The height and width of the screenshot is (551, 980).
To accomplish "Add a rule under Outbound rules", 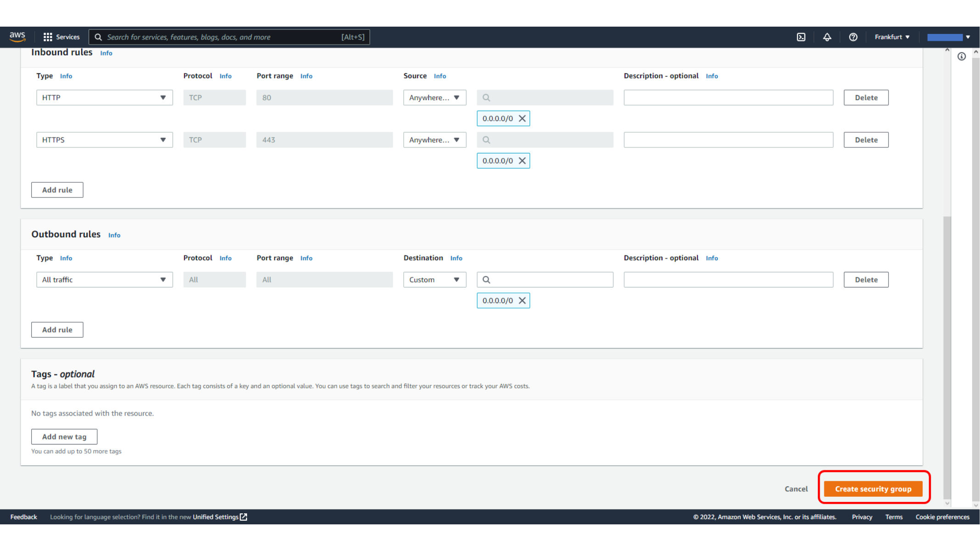I will pos(57,330).
